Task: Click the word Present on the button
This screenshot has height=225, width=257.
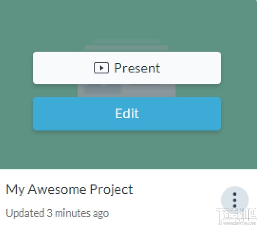Action: coord(137,68)
